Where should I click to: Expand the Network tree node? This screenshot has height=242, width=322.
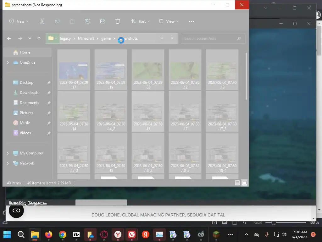pyautogui.click(x=8, y=163)
